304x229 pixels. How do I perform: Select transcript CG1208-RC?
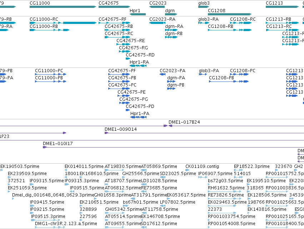tap(241, 23)
